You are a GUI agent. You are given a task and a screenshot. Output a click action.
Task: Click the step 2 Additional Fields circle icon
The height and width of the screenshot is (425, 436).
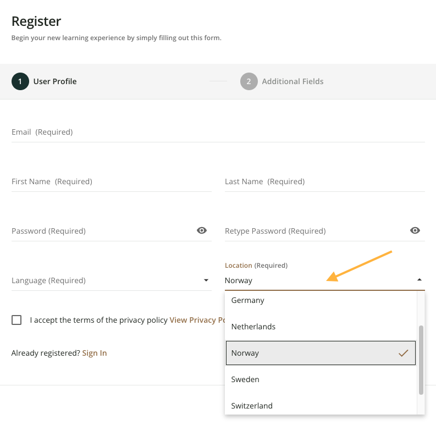[249, 81]
